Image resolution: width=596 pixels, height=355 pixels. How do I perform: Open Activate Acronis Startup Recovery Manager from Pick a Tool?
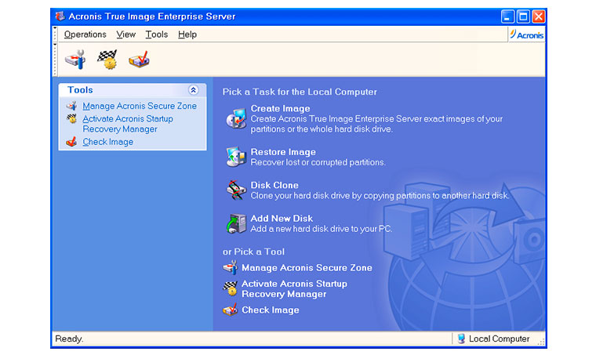tap(295, 289)
